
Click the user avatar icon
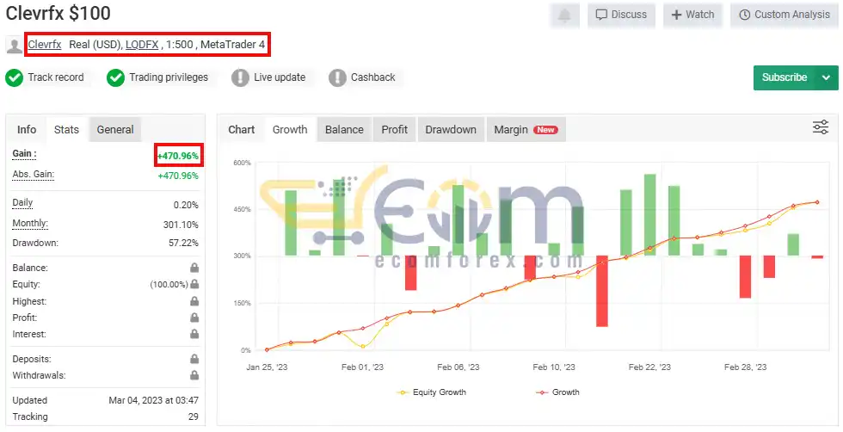[x=15, y=46]
